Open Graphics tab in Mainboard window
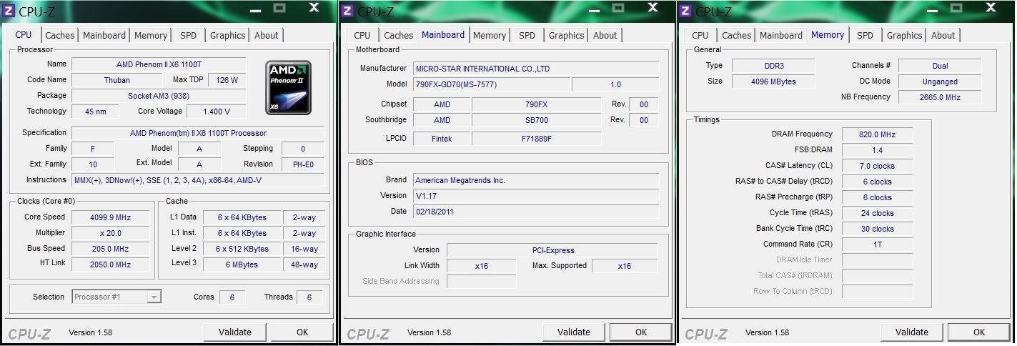 (x=567, y=35)
